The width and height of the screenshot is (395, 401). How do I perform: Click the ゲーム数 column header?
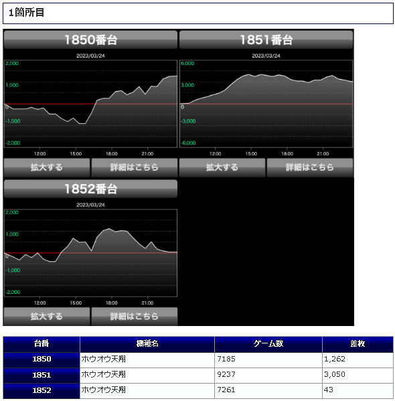268,344
